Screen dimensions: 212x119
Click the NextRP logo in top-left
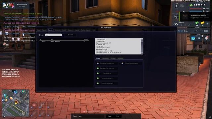coord(8,5)
